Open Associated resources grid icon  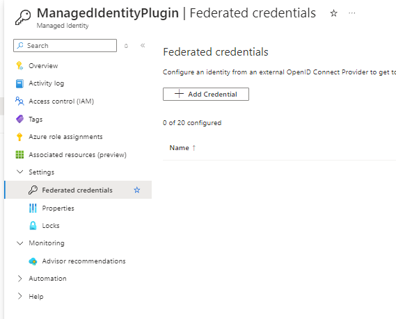19,154
